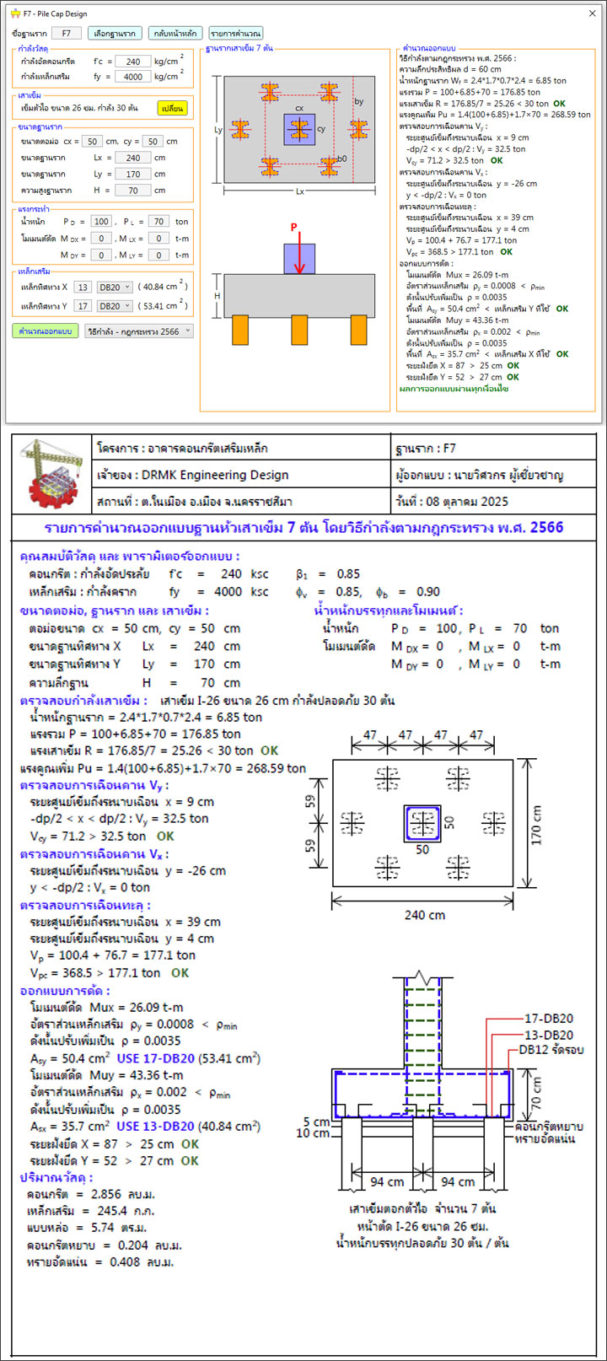607x1361 pixels.
Task: Click the crane logo in the report header
Action: click(x=52, y=474)
